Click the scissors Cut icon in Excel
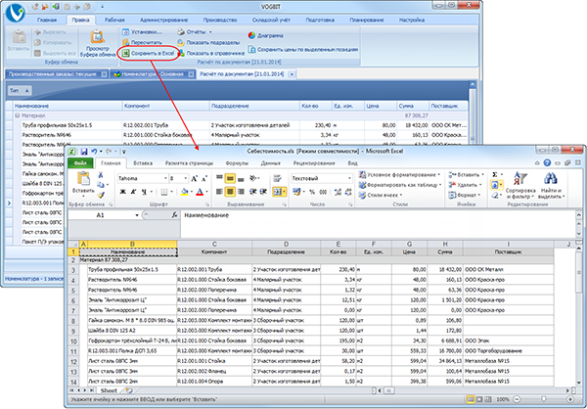The image size is (587, 409). point(101,175)
